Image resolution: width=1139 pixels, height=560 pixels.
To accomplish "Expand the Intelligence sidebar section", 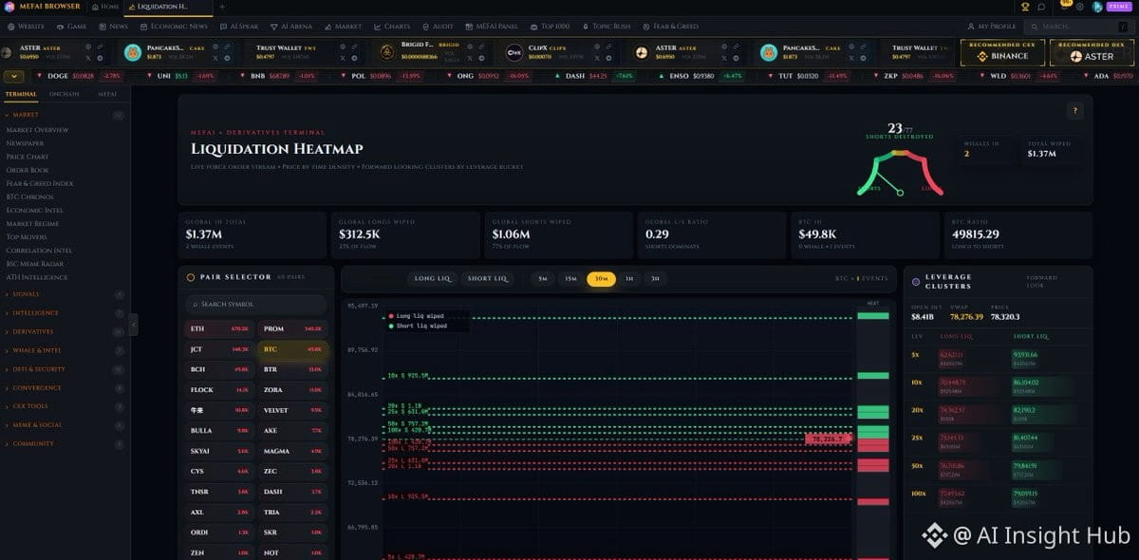I will coord(65,313).
